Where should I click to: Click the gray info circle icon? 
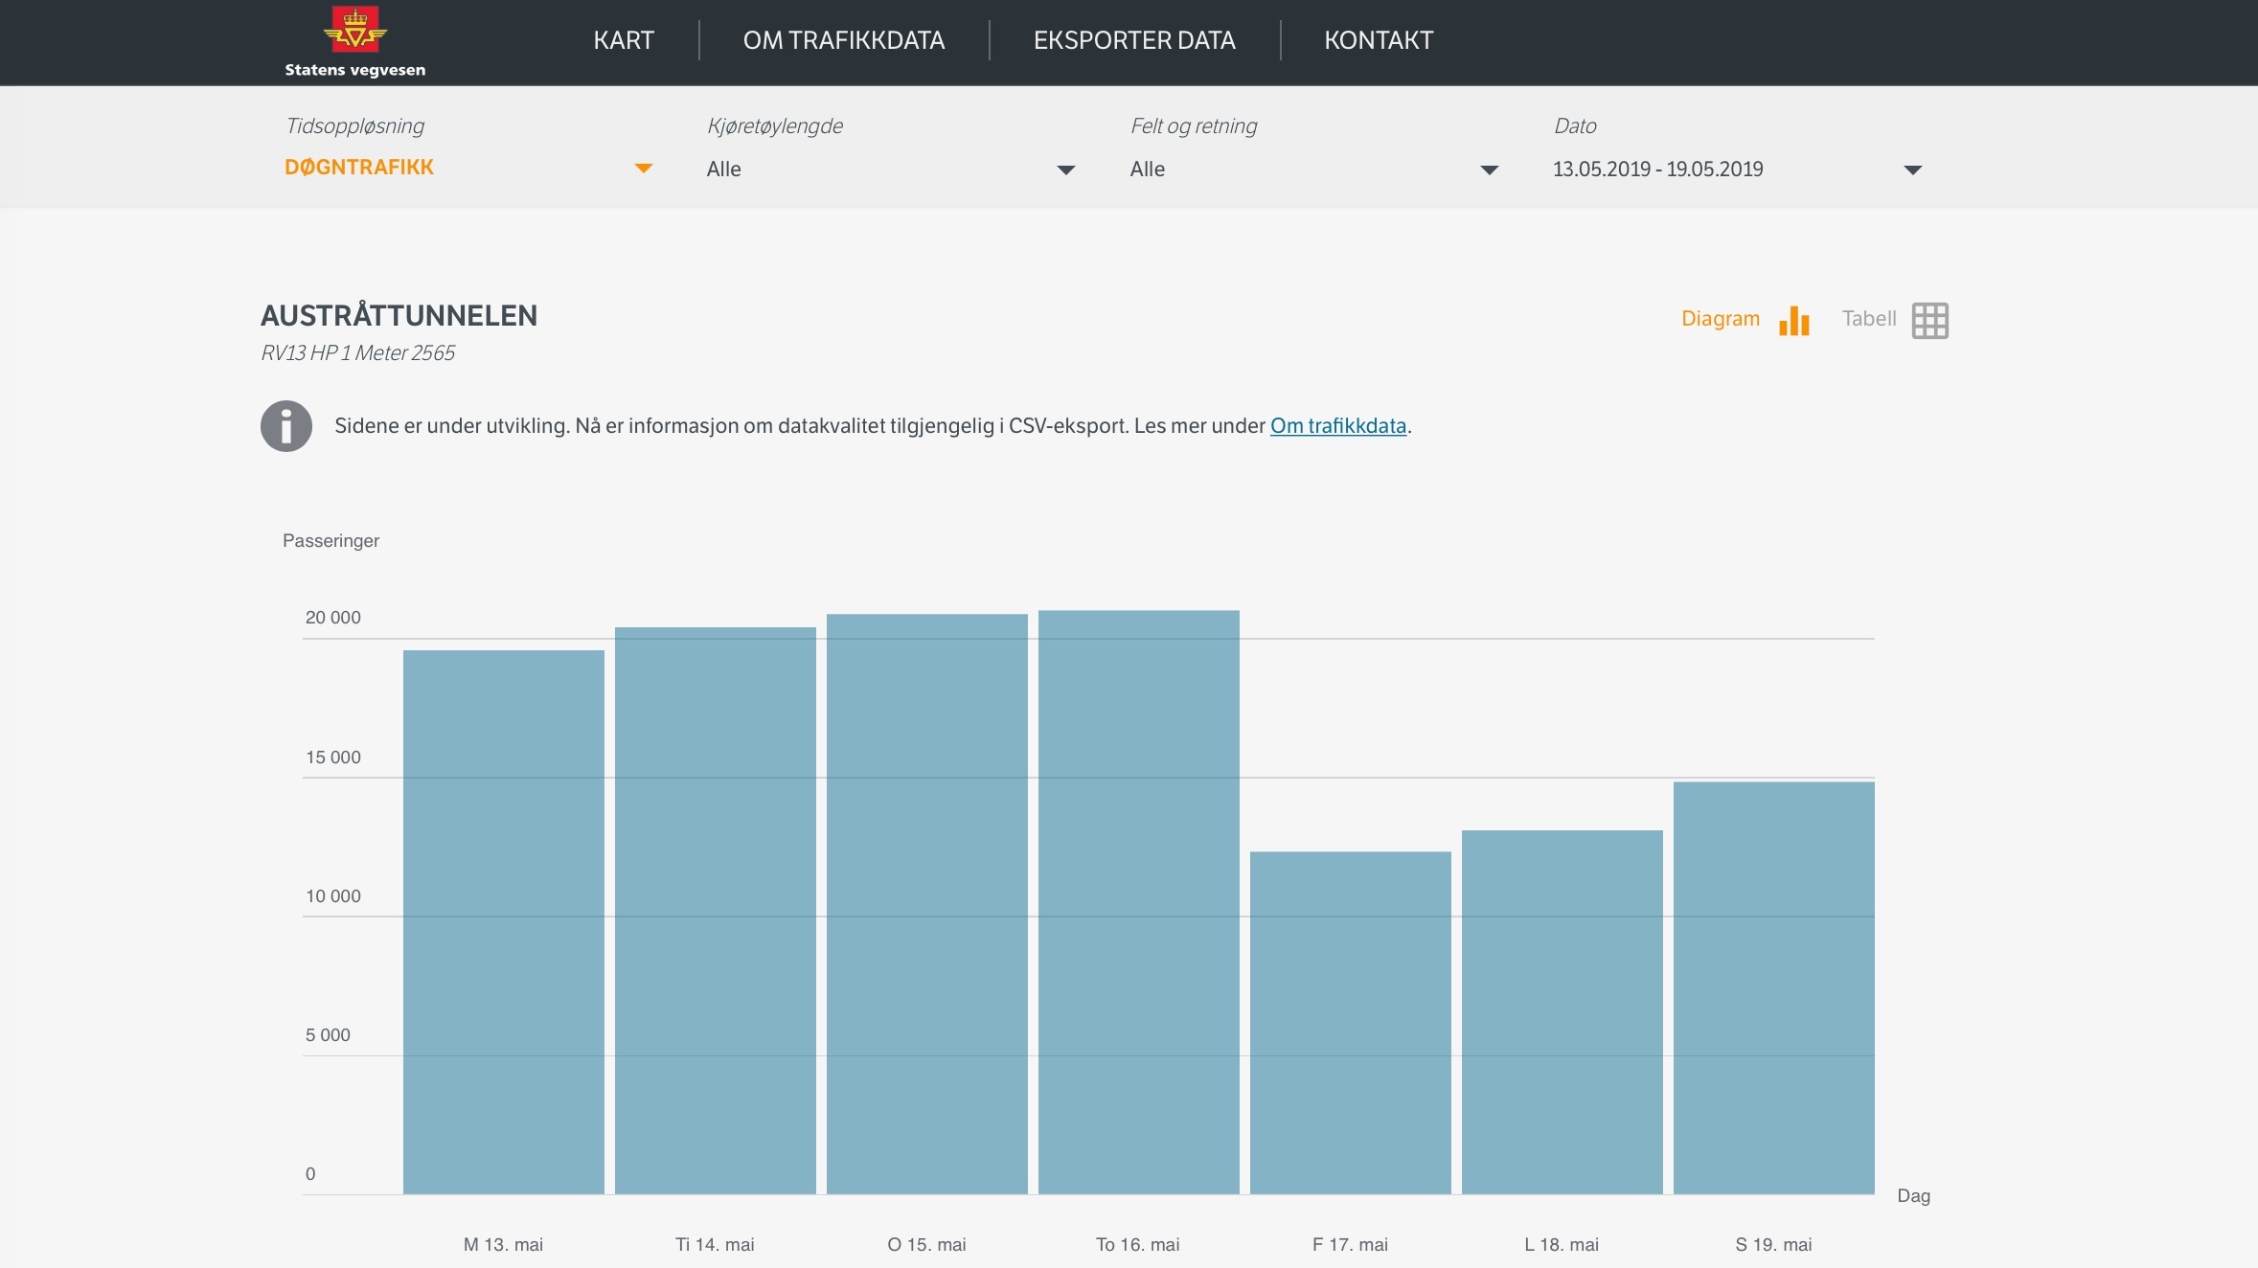click(286, 426)
